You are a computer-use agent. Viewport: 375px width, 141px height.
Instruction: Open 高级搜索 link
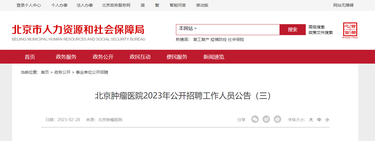(x=316, y=27)
